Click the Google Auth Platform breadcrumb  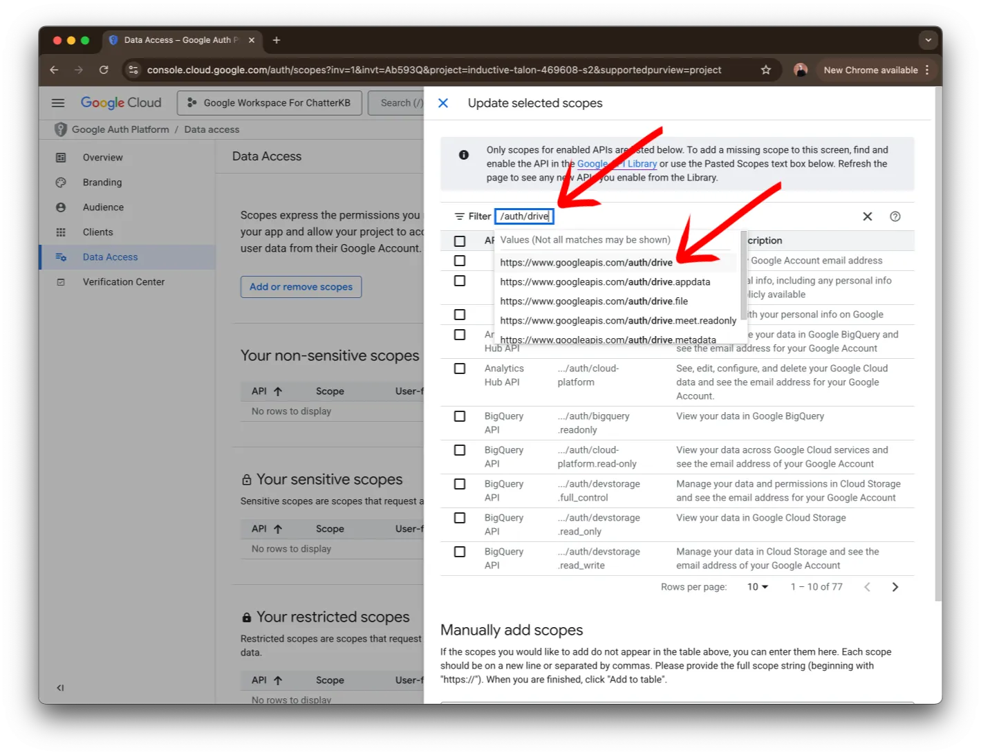point(120,129)
